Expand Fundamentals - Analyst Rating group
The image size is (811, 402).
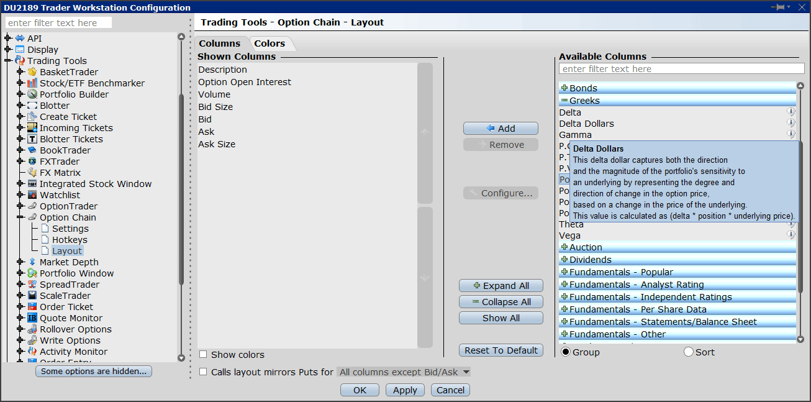pos(564,285)
